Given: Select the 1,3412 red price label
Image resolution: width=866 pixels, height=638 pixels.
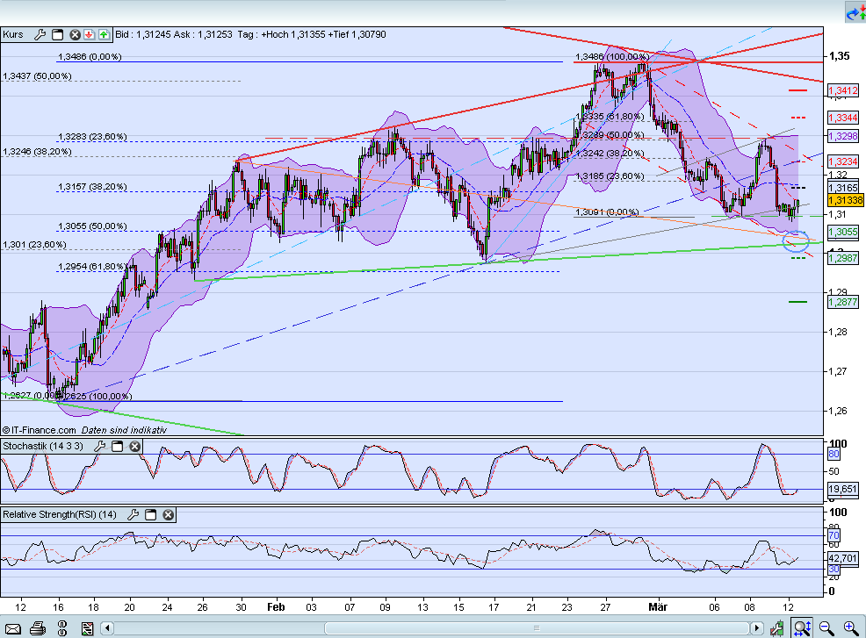Looking at the screenshot, I should 843,90.
